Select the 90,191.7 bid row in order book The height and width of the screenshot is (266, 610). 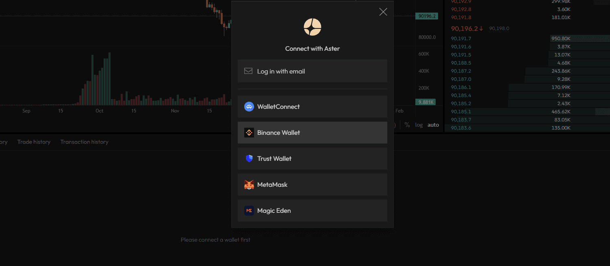click(461, 39)
